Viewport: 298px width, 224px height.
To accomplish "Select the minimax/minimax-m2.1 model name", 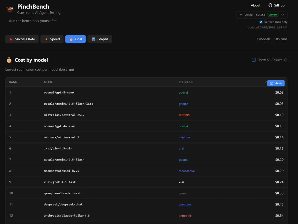I will click(61, 137).
